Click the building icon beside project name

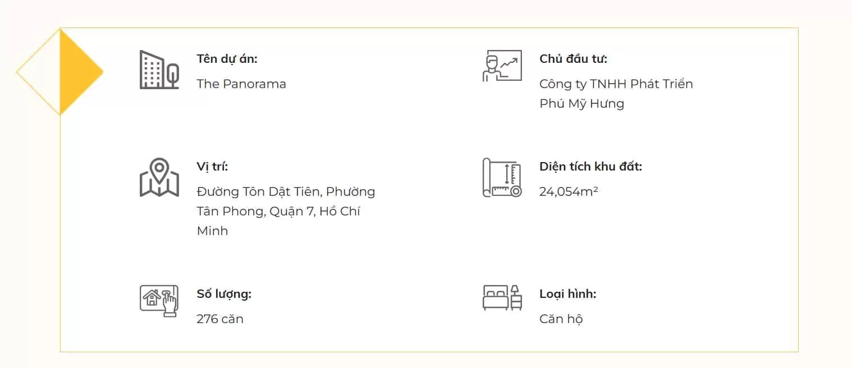click(x=159, y=70)
